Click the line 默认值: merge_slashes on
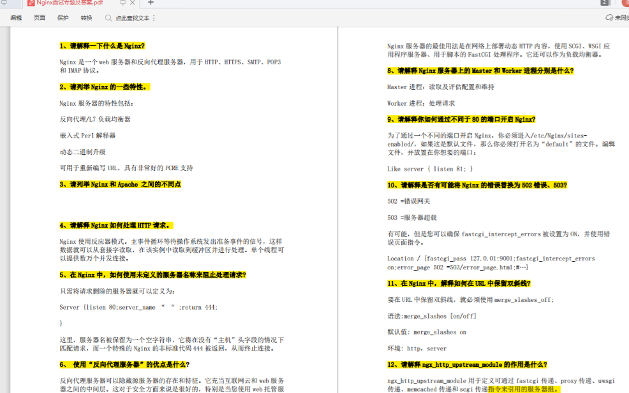 [x=427, y=332]
